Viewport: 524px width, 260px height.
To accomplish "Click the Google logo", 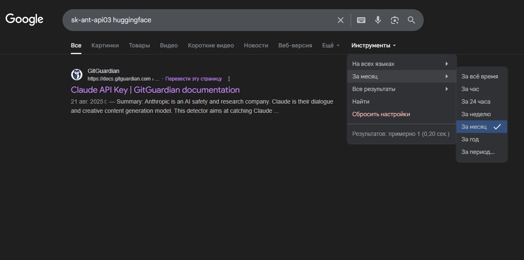I will pos(24,20).
